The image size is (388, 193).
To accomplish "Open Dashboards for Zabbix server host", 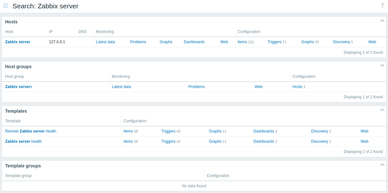I will point(194,42).
